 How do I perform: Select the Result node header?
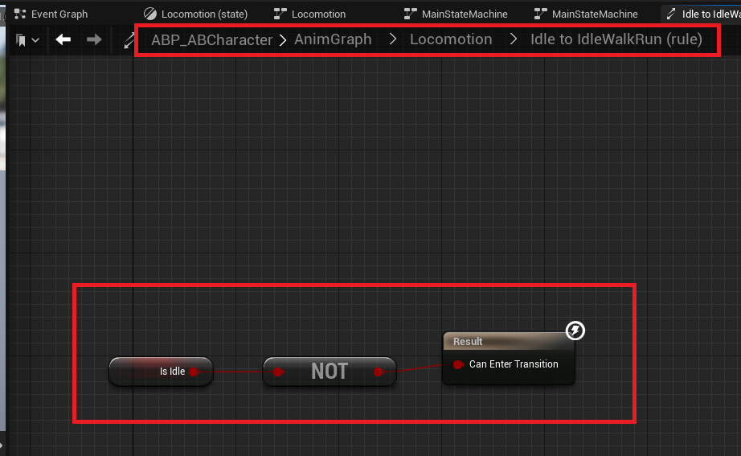click(x=509, y=342)
